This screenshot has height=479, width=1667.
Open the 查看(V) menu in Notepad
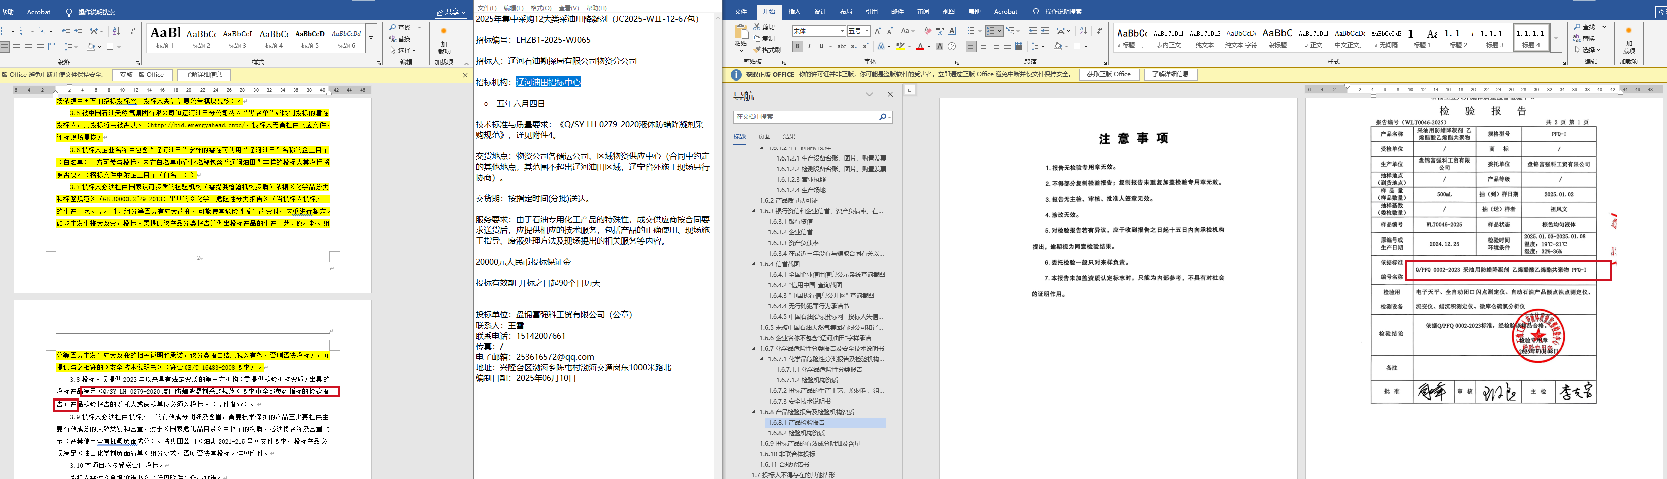[x=568, y=8]
